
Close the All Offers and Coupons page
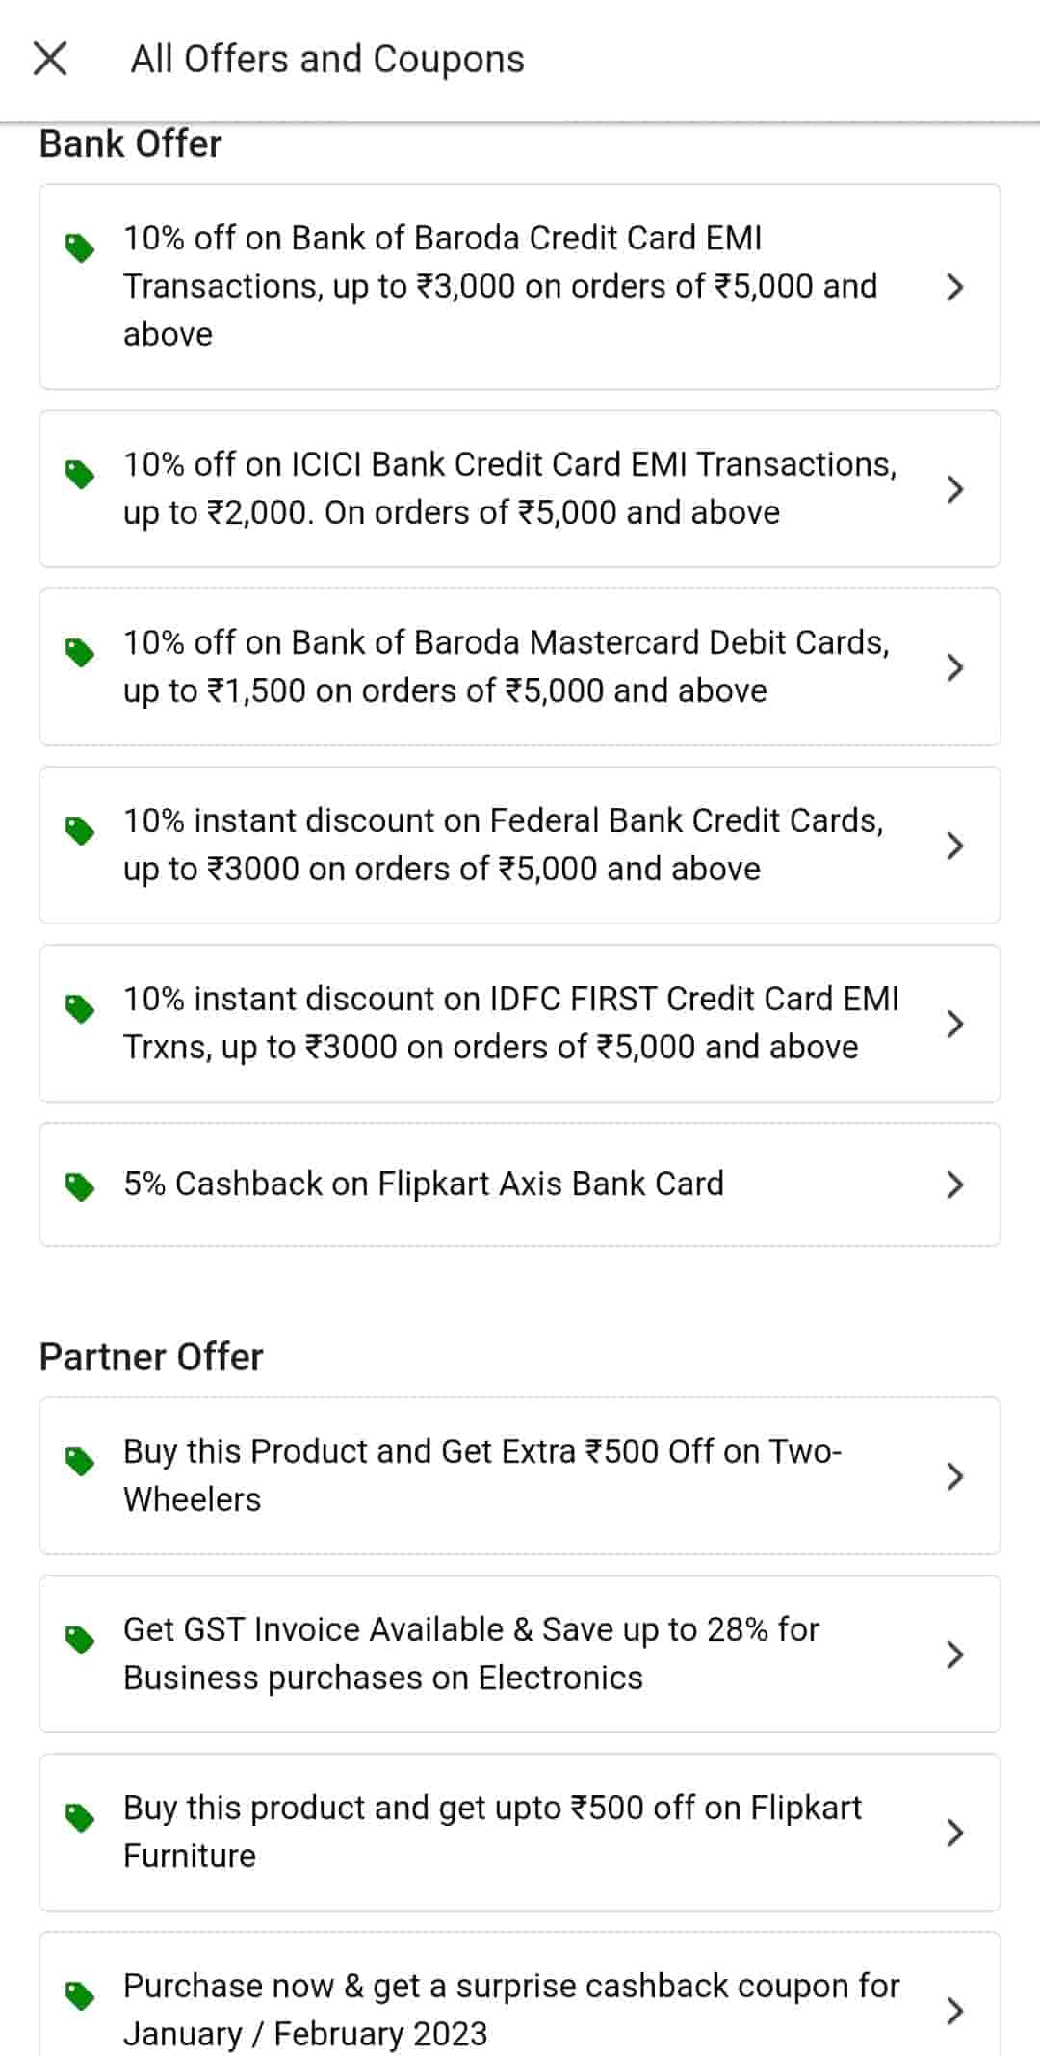pyautogui.click(x=50, y=59)
